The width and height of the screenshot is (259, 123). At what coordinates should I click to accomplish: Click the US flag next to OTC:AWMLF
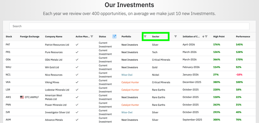(22, 97)
